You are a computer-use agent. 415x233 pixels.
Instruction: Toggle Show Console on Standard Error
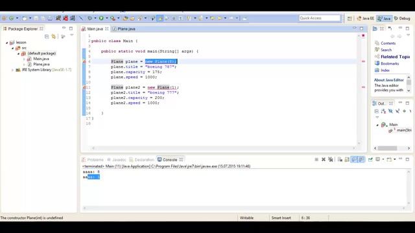click(x=361, y=159)
